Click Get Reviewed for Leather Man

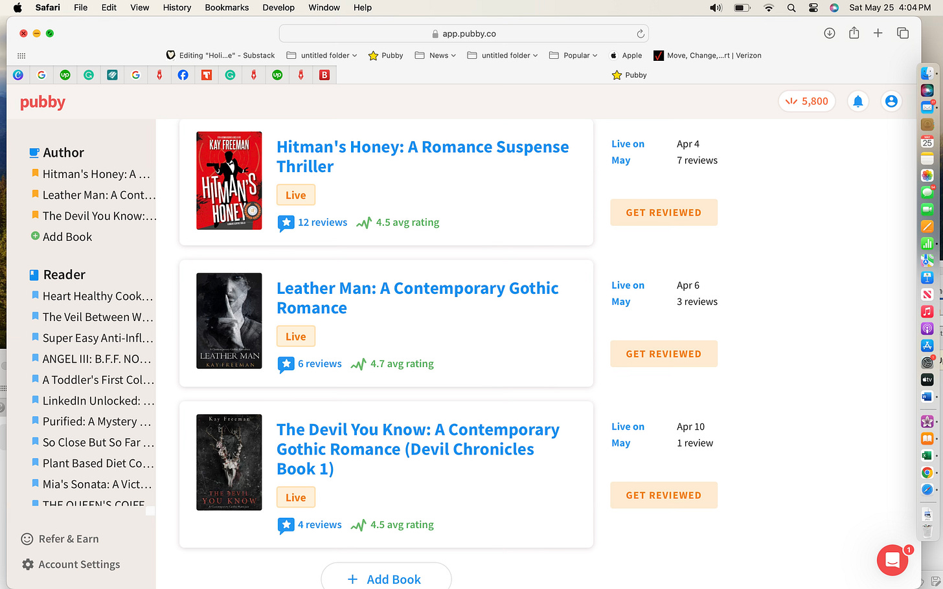tap(664, 353)
